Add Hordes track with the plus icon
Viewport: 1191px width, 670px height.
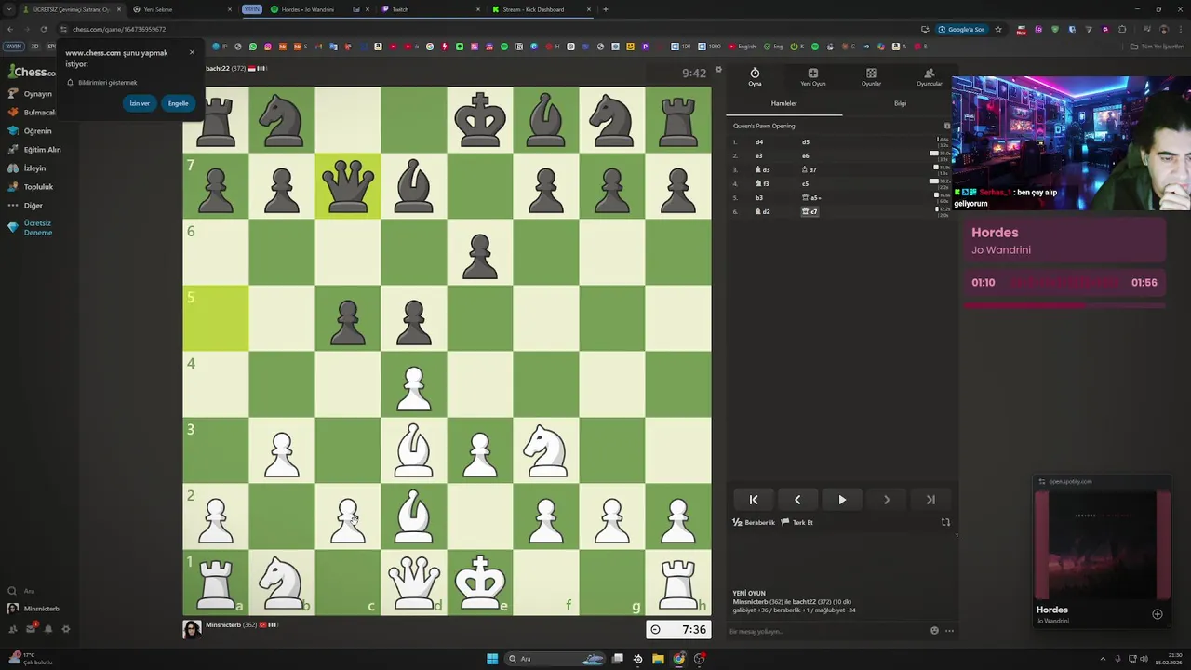[1158, 614]
